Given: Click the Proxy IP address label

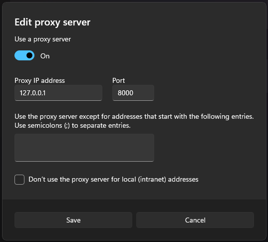Looking at the screenshot, I should pyautogui.click(x=39, y=81).
